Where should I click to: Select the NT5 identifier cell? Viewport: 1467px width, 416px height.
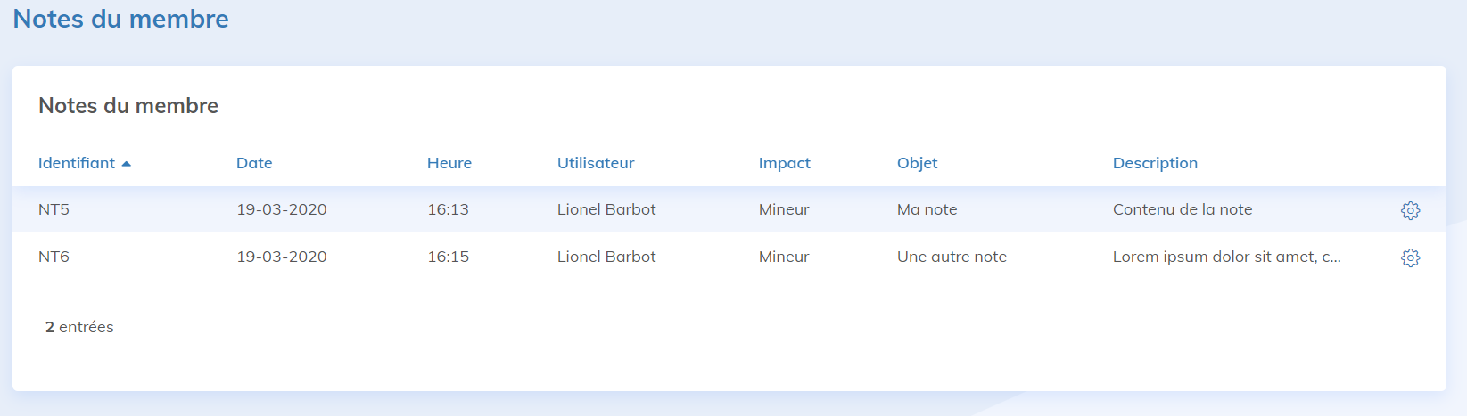(x=54, y=209)
